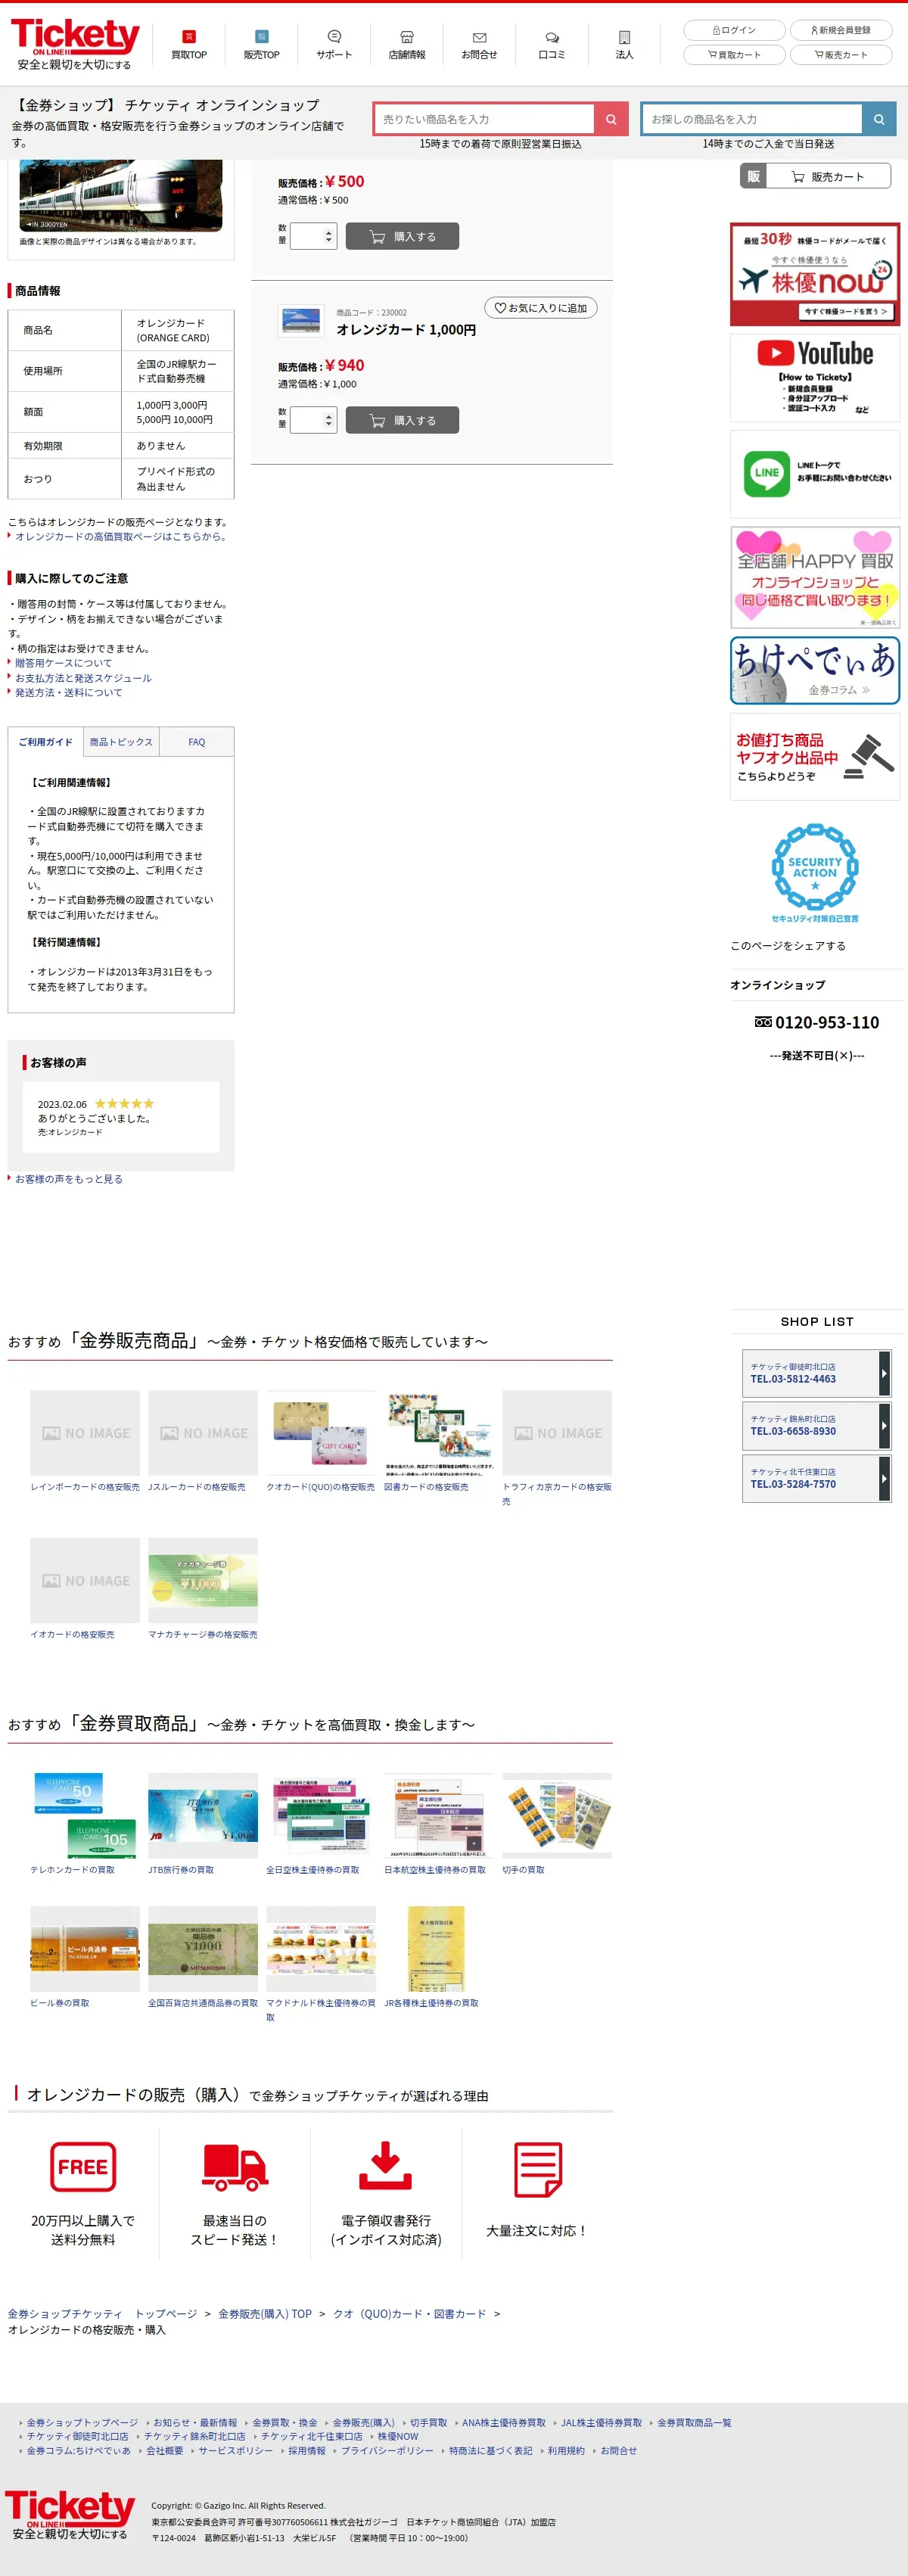Open ビール券の買取 thumbnail

tap(85, 1949)
